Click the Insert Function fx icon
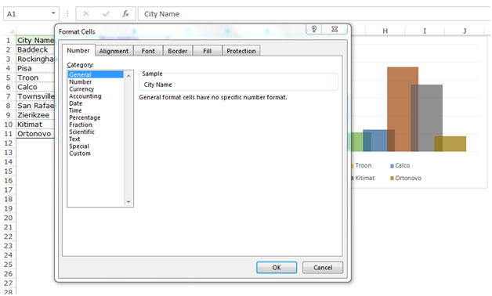The image size is (492, 296). click(125, 14)
